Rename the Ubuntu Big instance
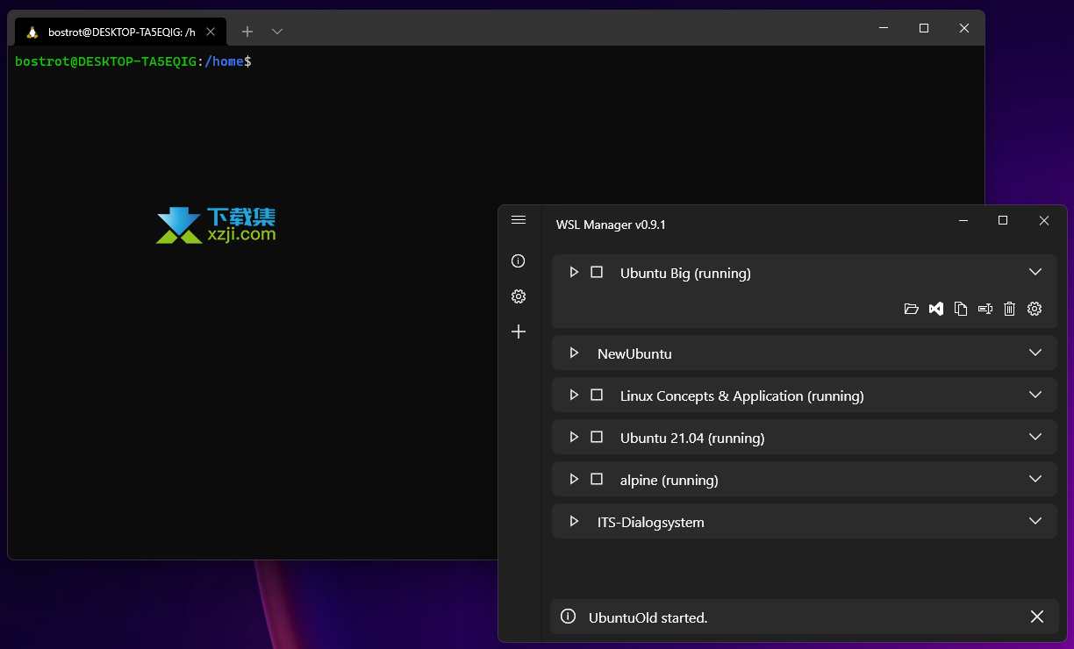This screenshot has height=649, width=1074. pos(985,309)
